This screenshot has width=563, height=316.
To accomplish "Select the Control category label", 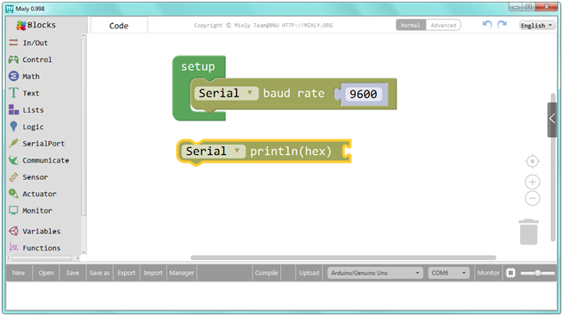I will point(37,59).
